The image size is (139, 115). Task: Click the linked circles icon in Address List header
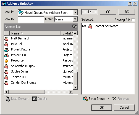(75, 26)
